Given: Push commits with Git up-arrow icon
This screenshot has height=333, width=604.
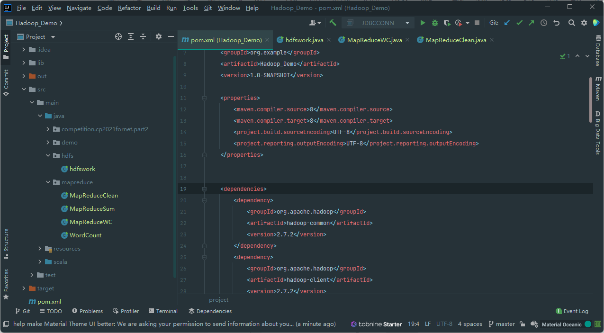Looking at the screenshot, I should pyautogui.click(x=531, y=23).
